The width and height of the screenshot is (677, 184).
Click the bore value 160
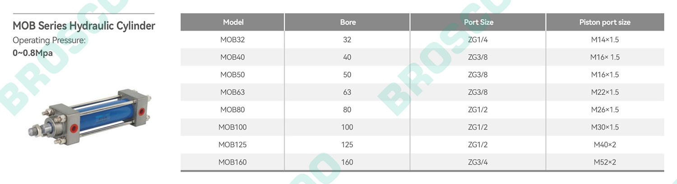pos(347,162)
